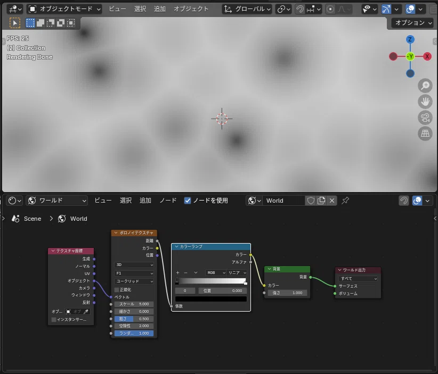Click the X axis on navigation gizmo
The image size is (438, 374).
427,56
